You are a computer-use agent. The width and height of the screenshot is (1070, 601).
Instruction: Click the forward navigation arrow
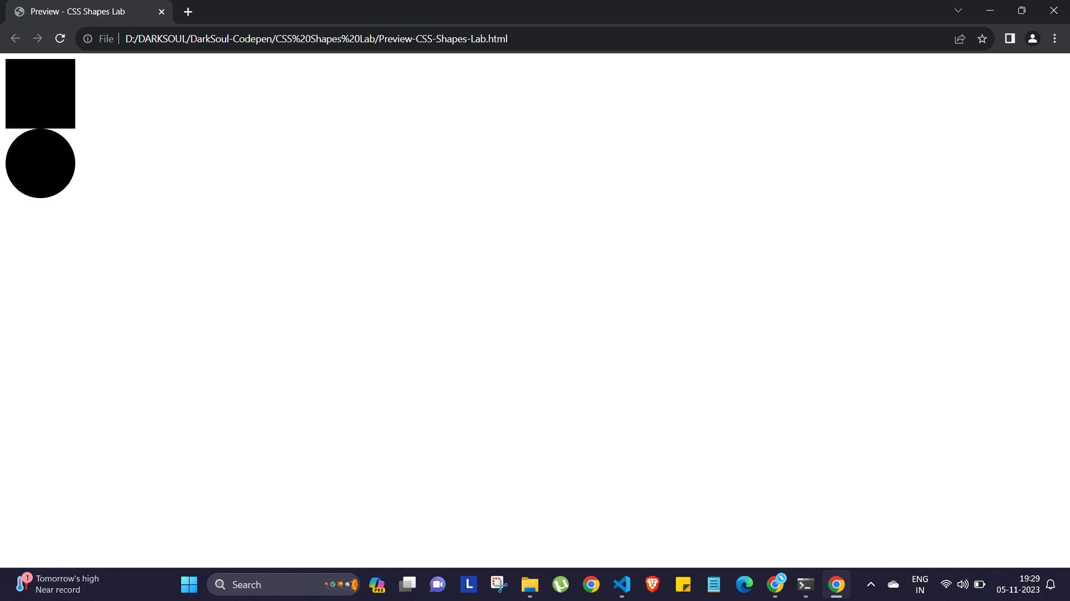point(36,39)
